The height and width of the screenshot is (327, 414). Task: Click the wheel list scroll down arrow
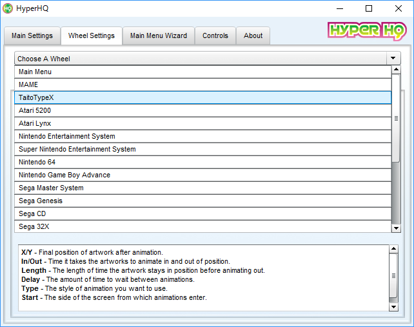pos(396,228)
